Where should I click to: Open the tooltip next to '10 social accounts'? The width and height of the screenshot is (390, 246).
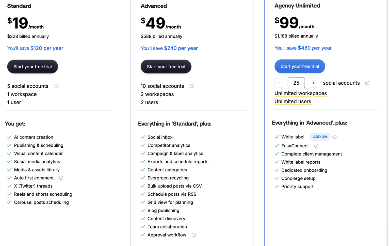tap(191, 86)
